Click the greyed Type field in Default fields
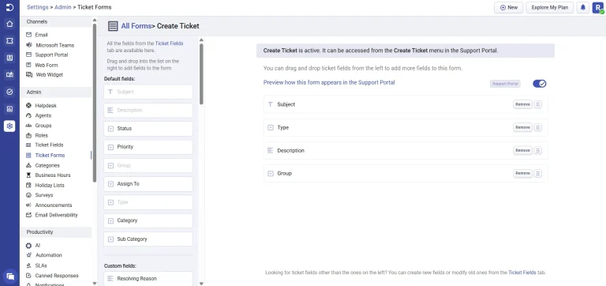 [x=148, y=202]
